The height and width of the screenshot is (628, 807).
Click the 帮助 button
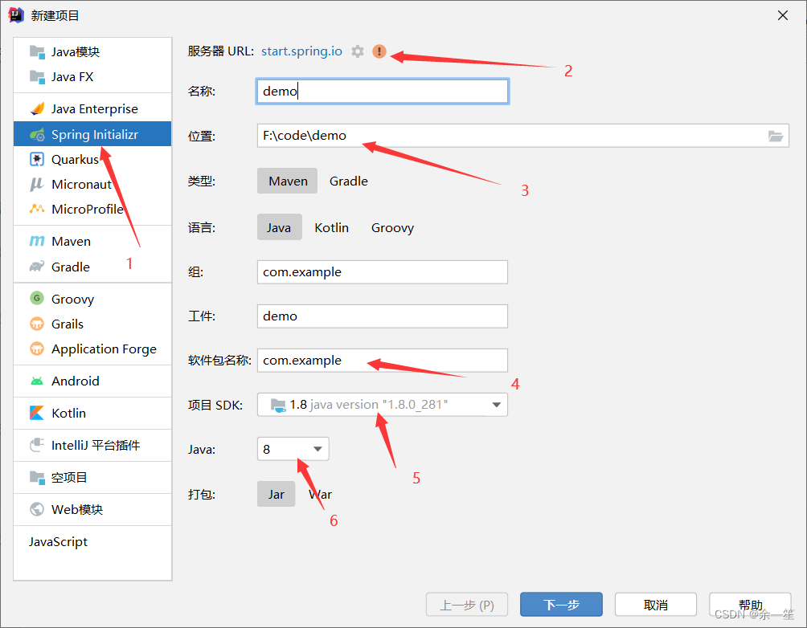tap(751, 605)
